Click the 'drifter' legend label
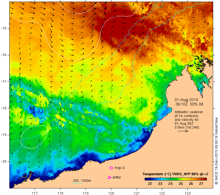The image size is (220, 195). (x=117, y=177)
